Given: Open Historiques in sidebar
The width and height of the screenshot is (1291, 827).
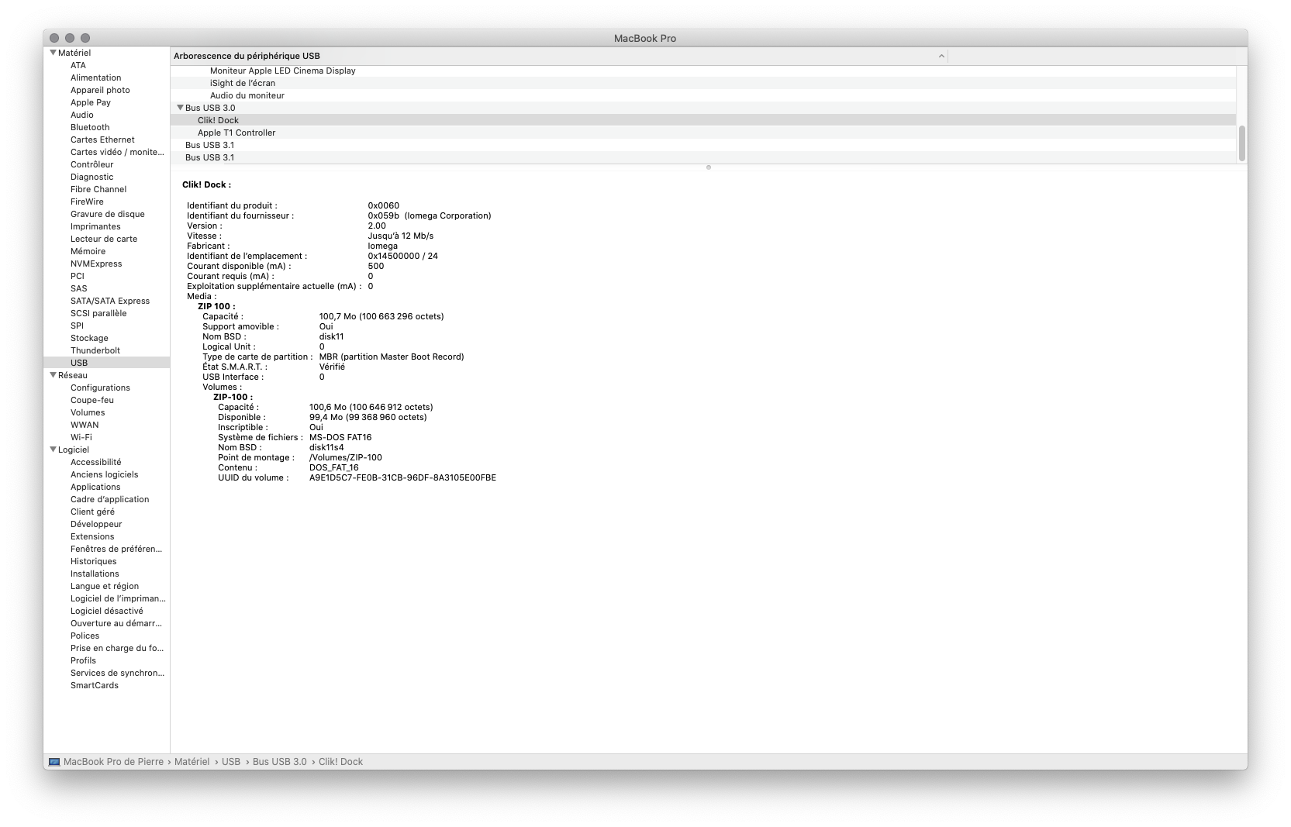Looking at the screenshot, I should click(94, 561).
